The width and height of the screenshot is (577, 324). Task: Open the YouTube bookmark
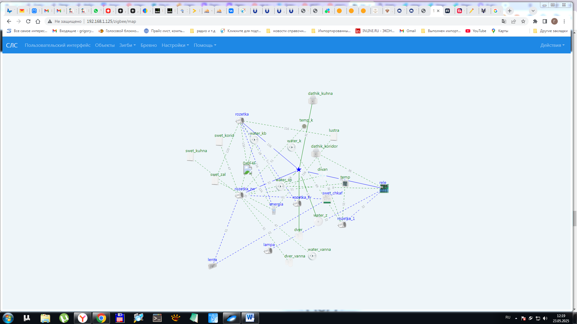click(x=476, y=31)
